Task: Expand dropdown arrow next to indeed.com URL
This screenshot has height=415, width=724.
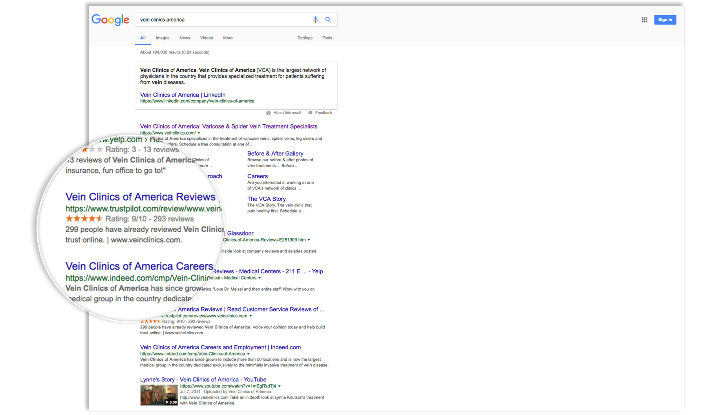Action: [x=248, y=354]
